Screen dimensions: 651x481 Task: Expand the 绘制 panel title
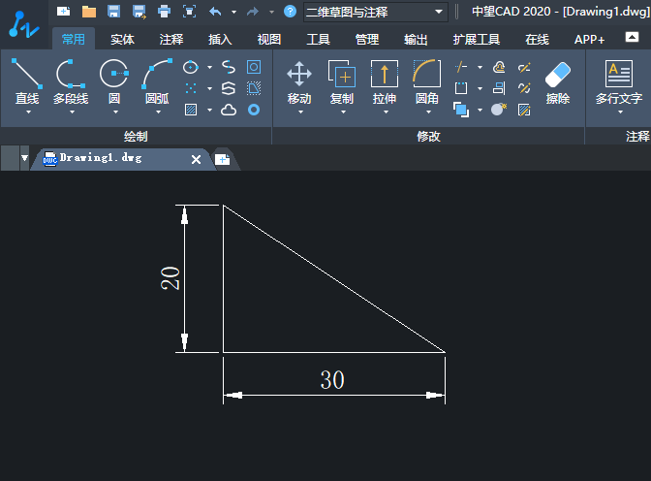136,136
